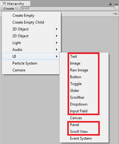The width and height of the screenshot is (119, 144).
Task: Click the search magnifier icon in Hierarchy
Action: point(23,8)
